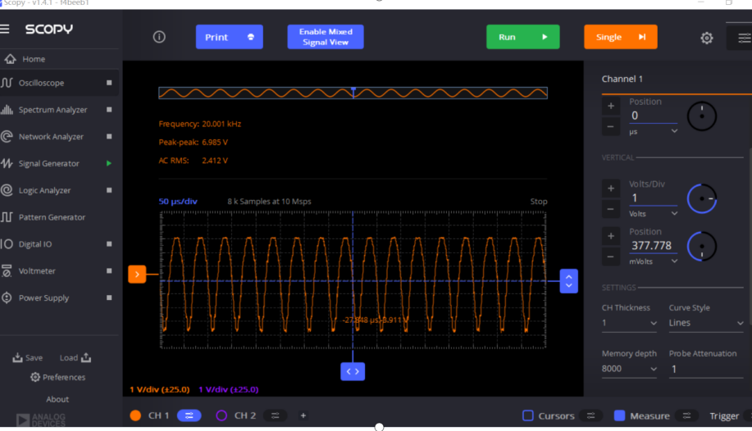Viewport: 752px width, 431px height.
Task: Decrease horizontal Position with minus button
Action: tap(610, 127)
